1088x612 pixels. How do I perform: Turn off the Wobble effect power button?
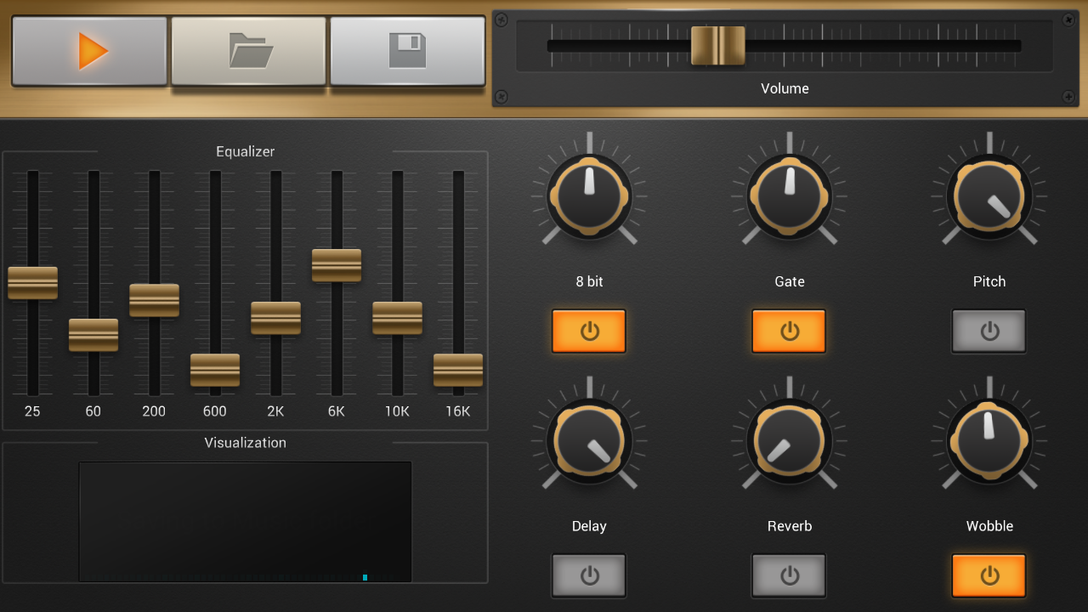[989, 575]
